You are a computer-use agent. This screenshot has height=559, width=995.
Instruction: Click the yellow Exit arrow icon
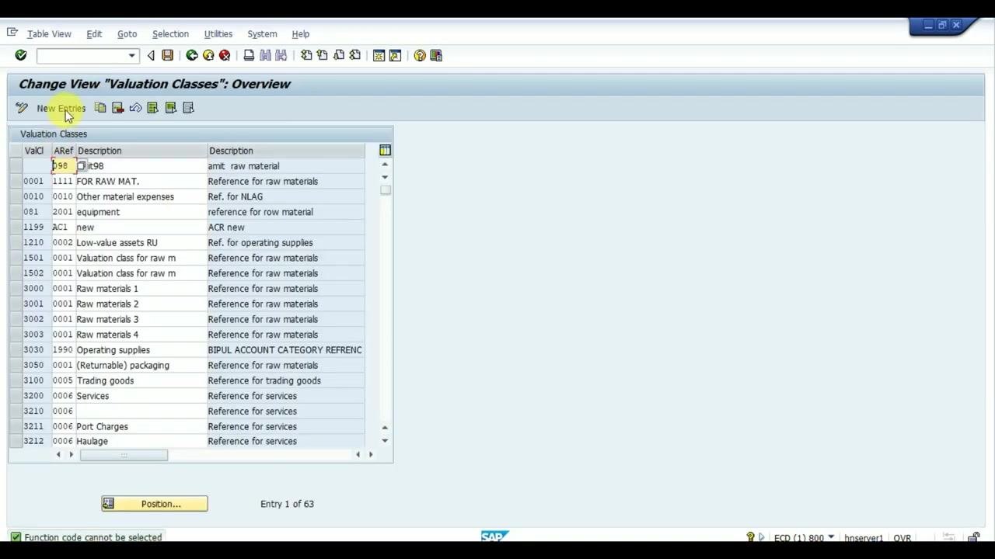point(208,55)
